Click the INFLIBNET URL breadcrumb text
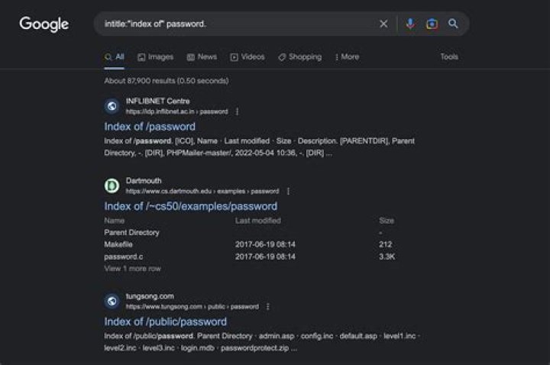The image size is (550, 365). (x=176, y=111)
